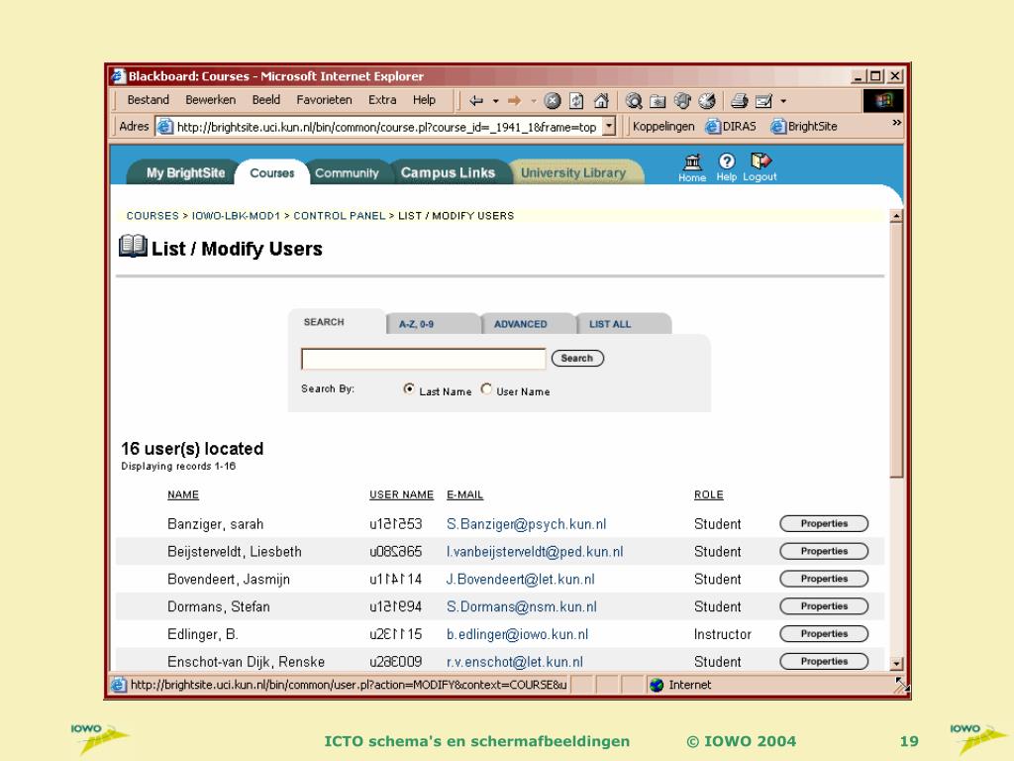Screen dimensions: 1014x761
Task: Click the Edit page toolbar icon
Action: [x=763, y=101]
